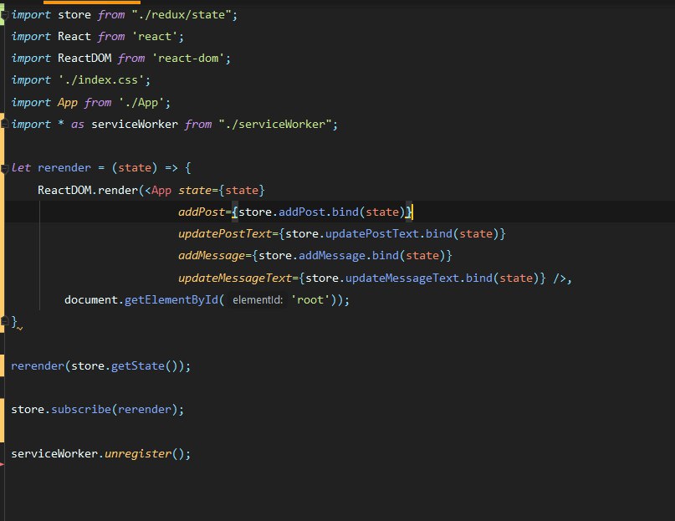675x521 pixels.
Task: Click the addMessage attribute name
Action: coord(212,256)
